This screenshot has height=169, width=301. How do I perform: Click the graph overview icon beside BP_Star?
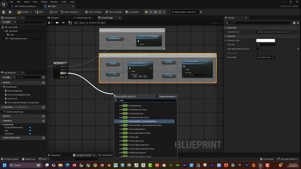tap(70, 23)
